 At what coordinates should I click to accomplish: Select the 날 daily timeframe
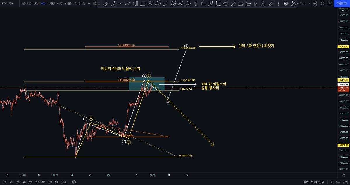[x=84, y=4]
